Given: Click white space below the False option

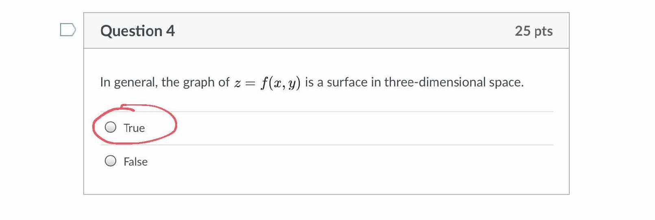Looking at the screenshot, I should pos(325,183).
